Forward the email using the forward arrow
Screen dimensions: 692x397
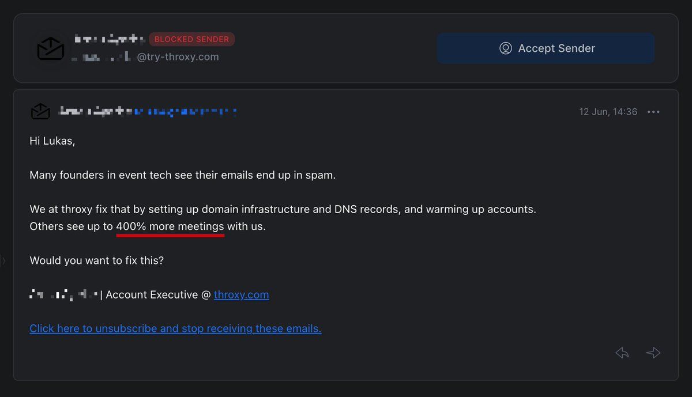[x=653, y=353]
